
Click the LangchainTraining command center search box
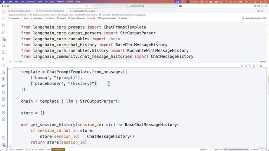135,6
